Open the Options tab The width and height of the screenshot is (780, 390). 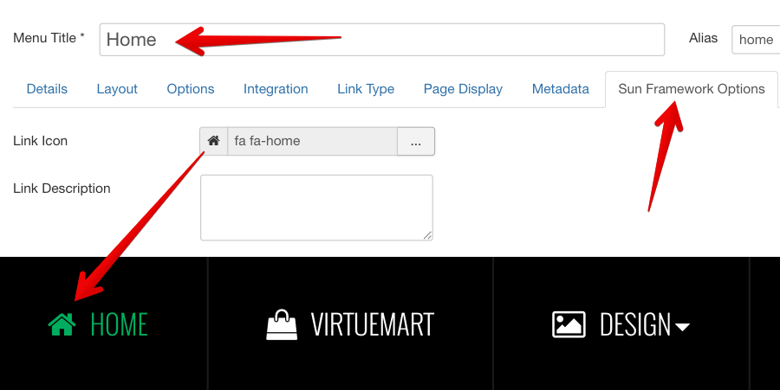tap(191, 89)
